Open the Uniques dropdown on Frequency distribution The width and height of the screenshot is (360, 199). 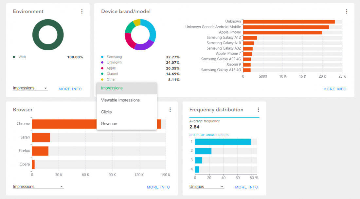(207, 186)
